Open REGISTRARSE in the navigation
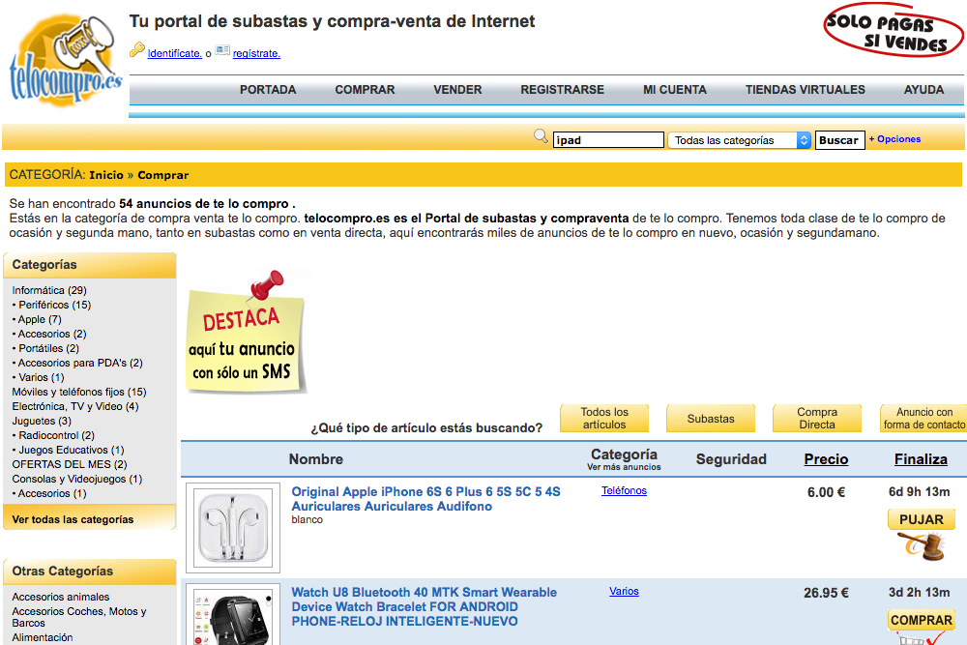This screenshot has height=645, width=967. point(563,89)
